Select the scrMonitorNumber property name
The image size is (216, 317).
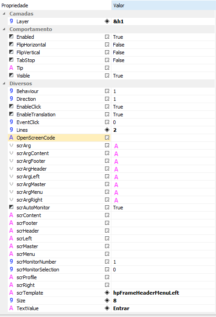[x=37, y=262]
